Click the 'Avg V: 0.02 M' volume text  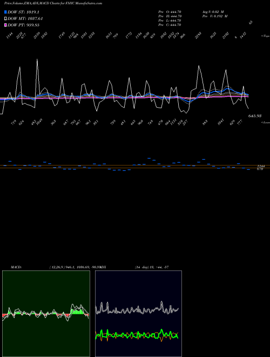(x=213, y=12)
